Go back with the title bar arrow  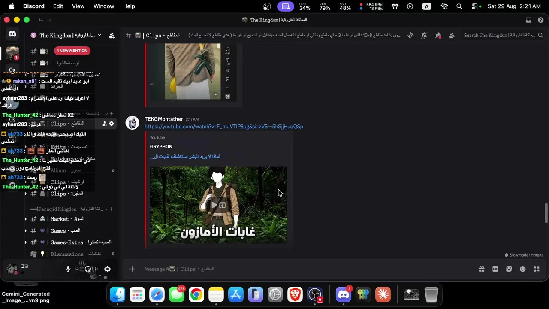40,20
